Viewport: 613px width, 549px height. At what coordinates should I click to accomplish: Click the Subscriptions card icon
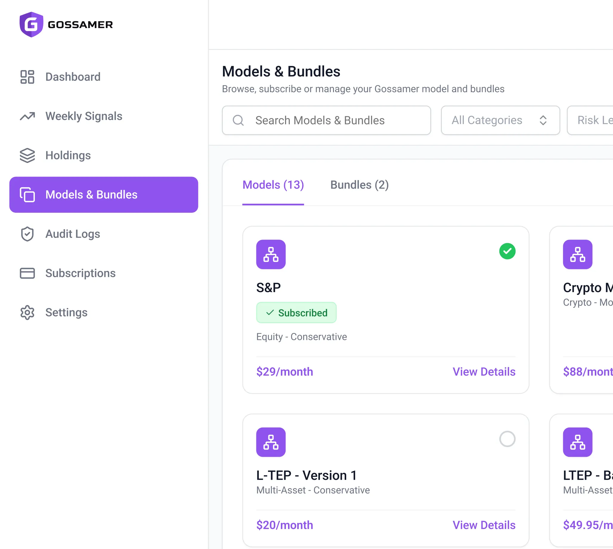pyautogui.click(x=27, y=273)
